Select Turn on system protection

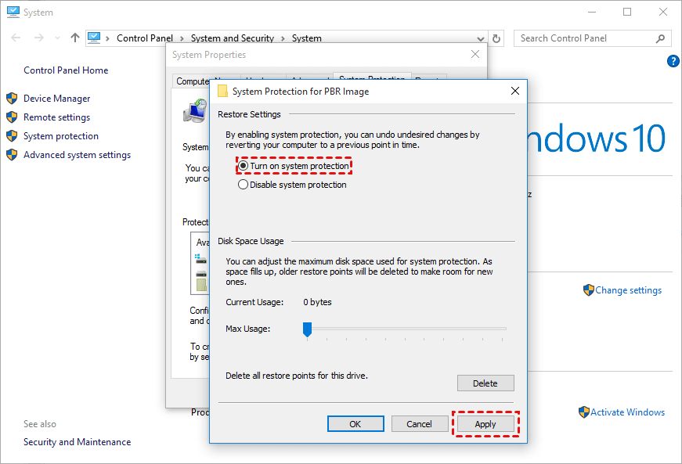[x=294, y=166]
